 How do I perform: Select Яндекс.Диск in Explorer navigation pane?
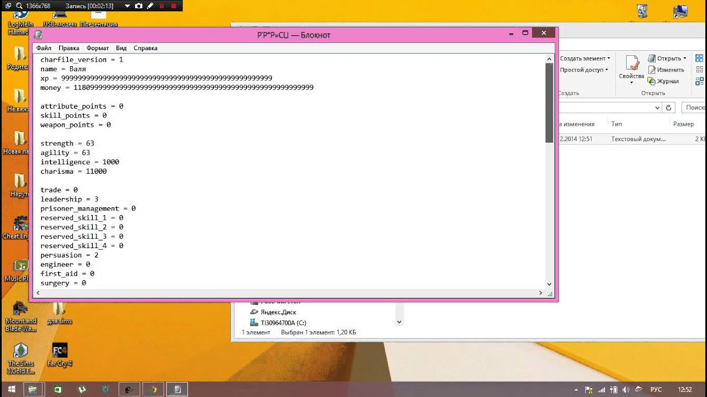(273, 312)
